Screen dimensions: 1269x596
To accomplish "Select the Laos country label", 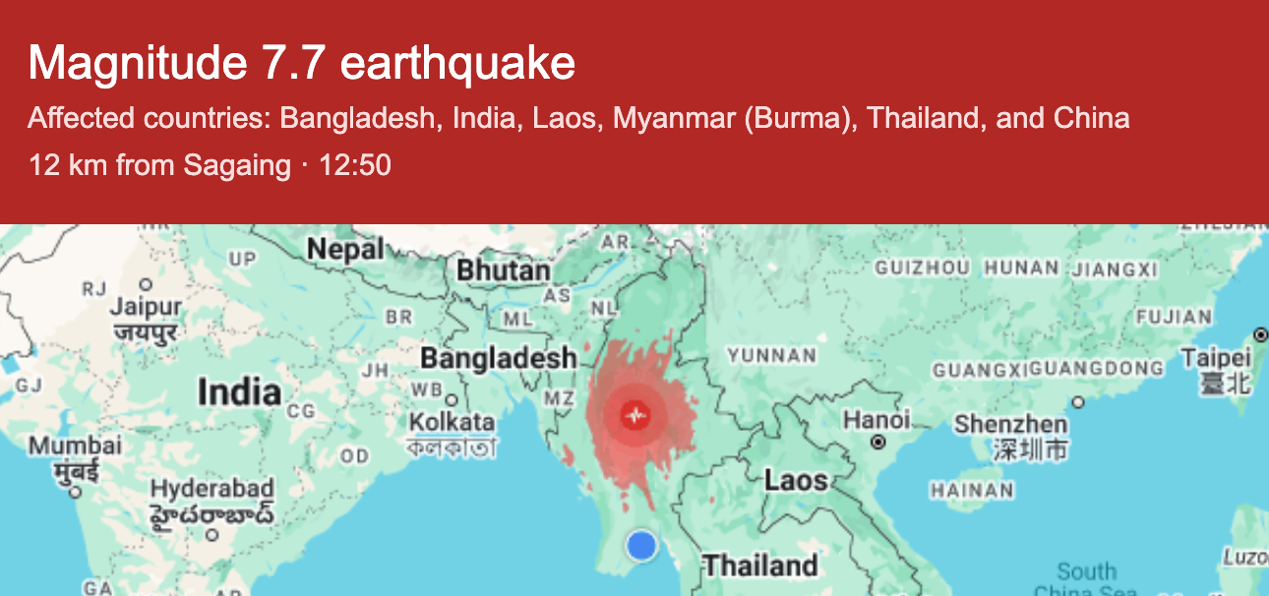I will 795,481.
